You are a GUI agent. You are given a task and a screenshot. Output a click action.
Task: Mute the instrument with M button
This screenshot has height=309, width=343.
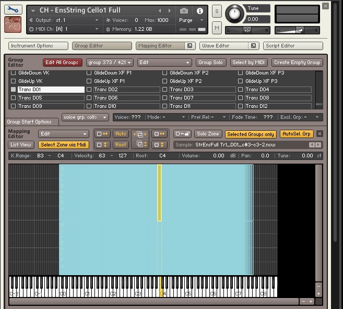point(217,28)
